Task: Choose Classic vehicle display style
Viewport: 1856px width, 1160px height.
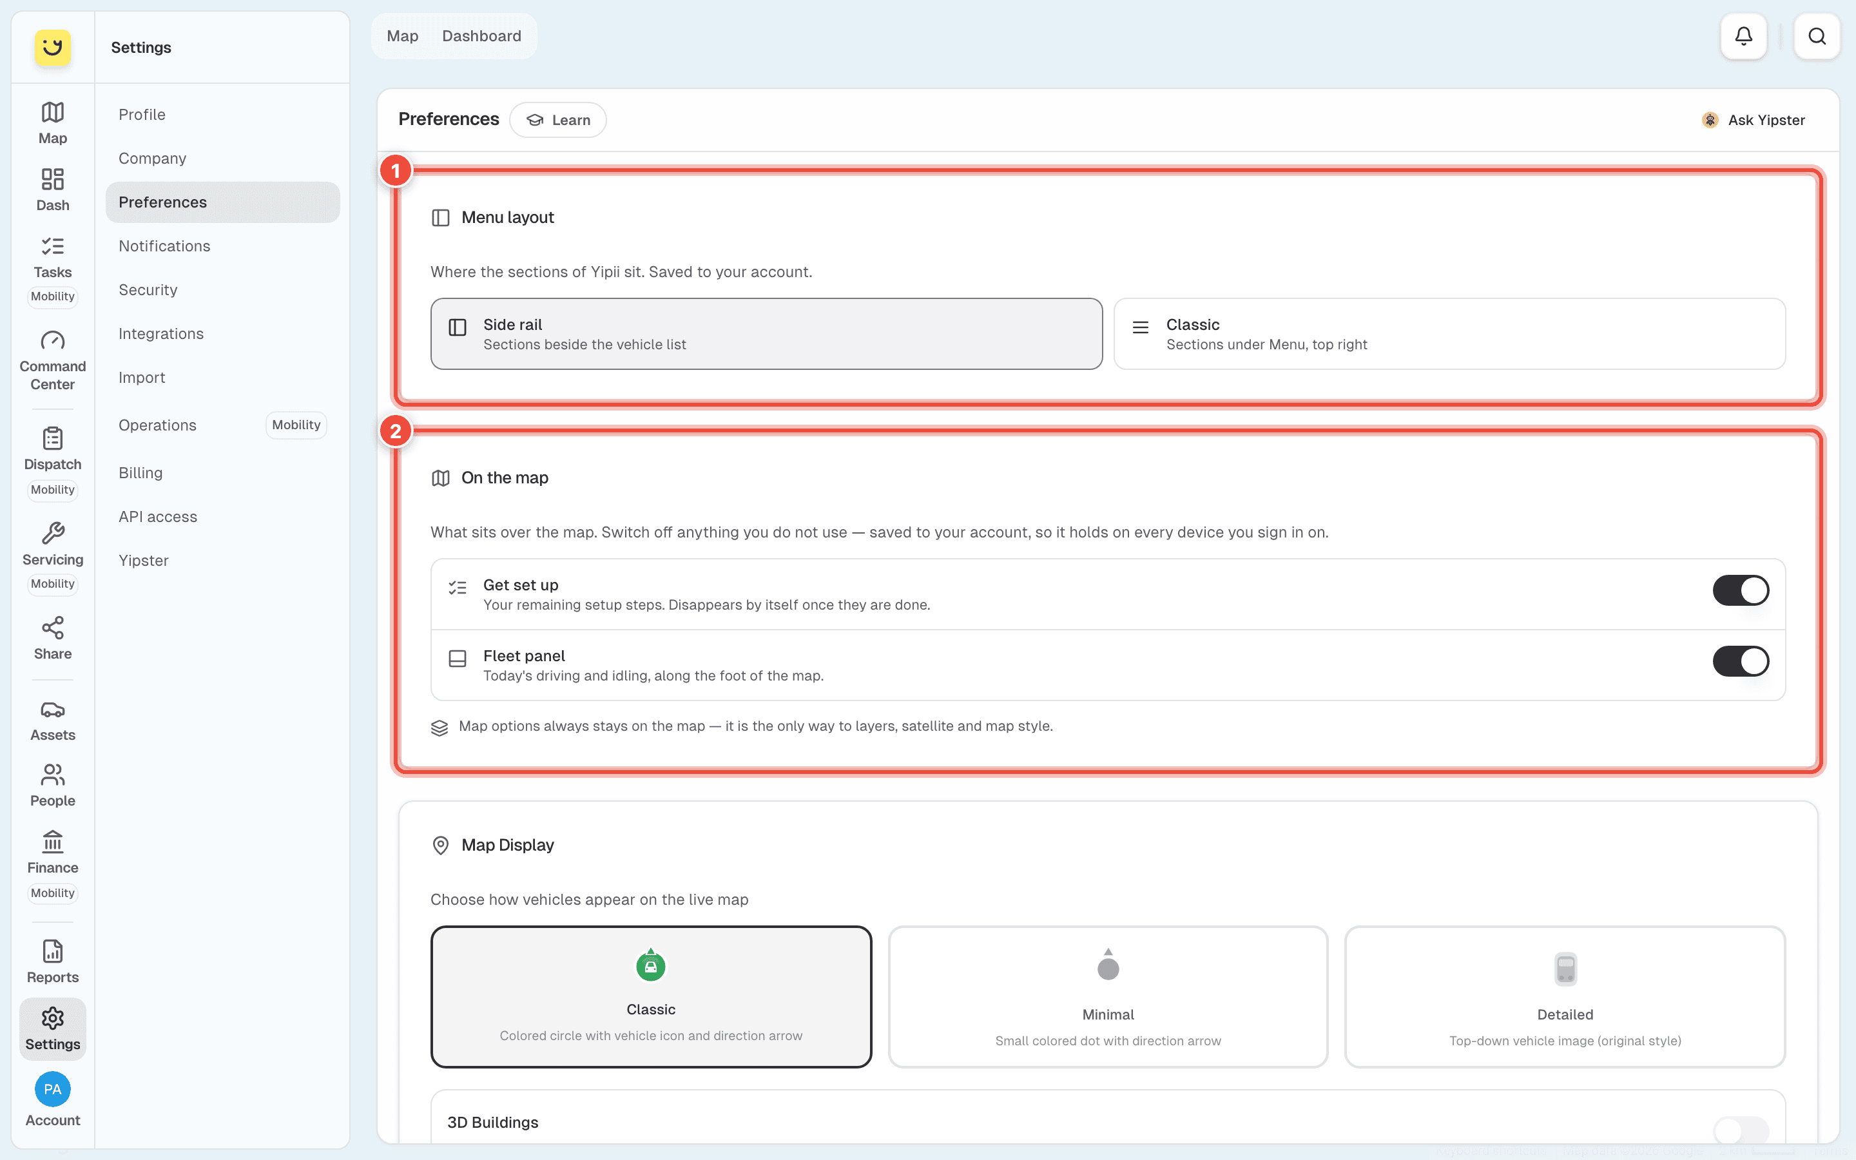Action: (x=650, y=996)
